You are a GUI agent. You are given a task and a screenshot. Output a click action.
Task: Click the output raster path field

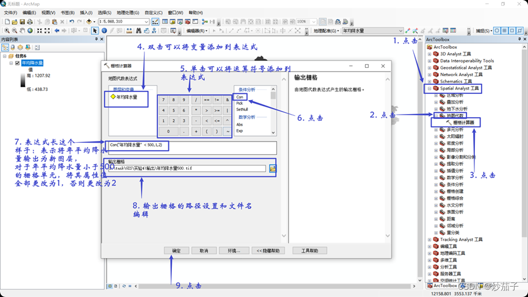pos(187,168)
